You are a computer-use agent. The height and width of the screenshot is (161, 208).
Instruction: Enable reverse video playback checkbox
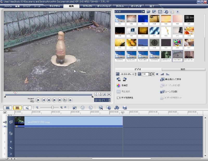click(118, 98)
